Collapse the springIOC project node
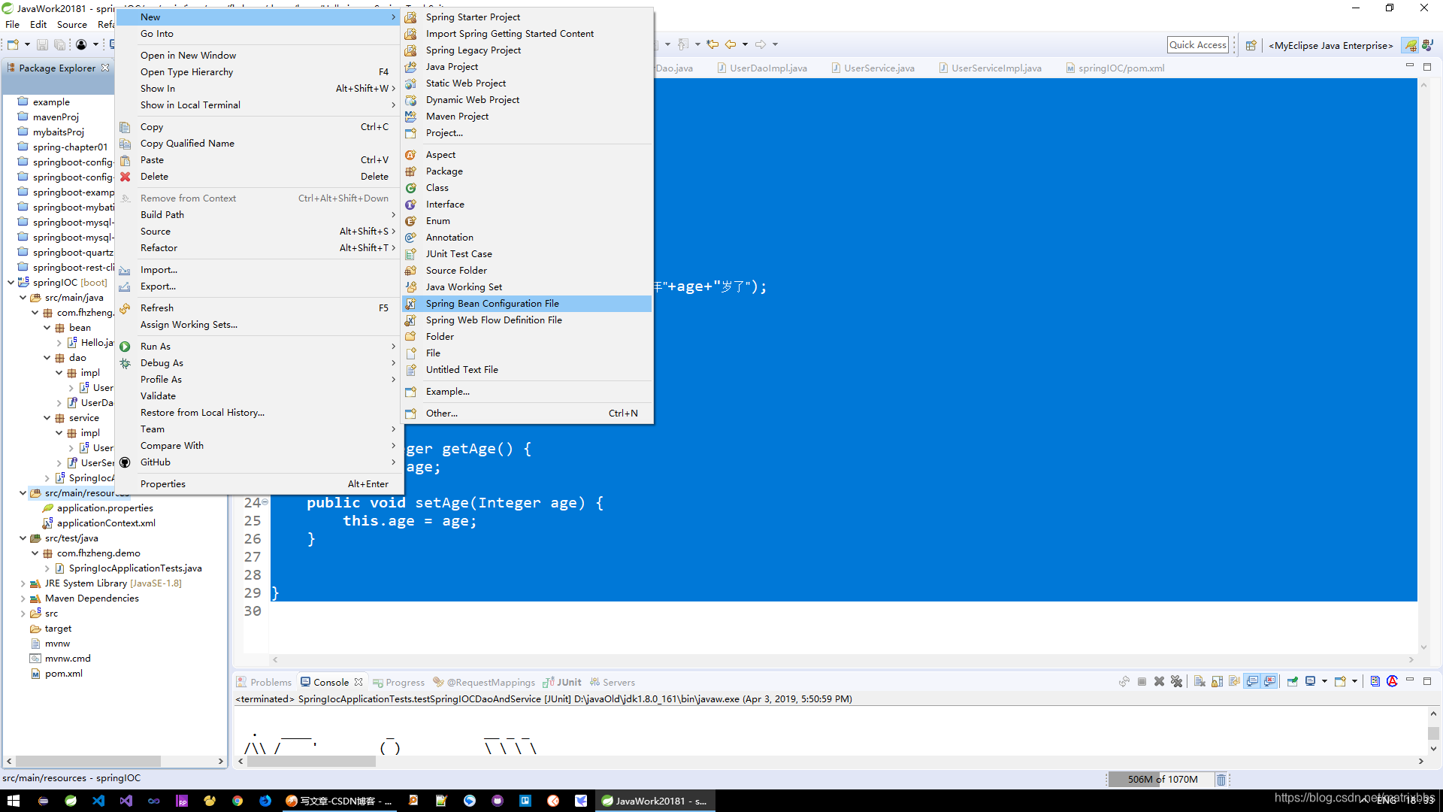This screenshot has width=1443, height=812. [11, 283]
